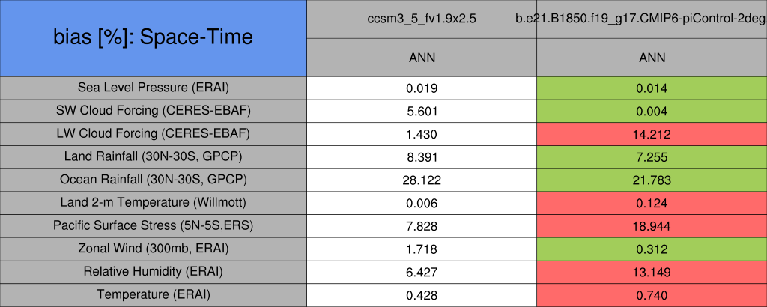767x307 pixels.
Task: Select the white 28.122 ocean rainfall value
Action: click(x=422, y=180)
